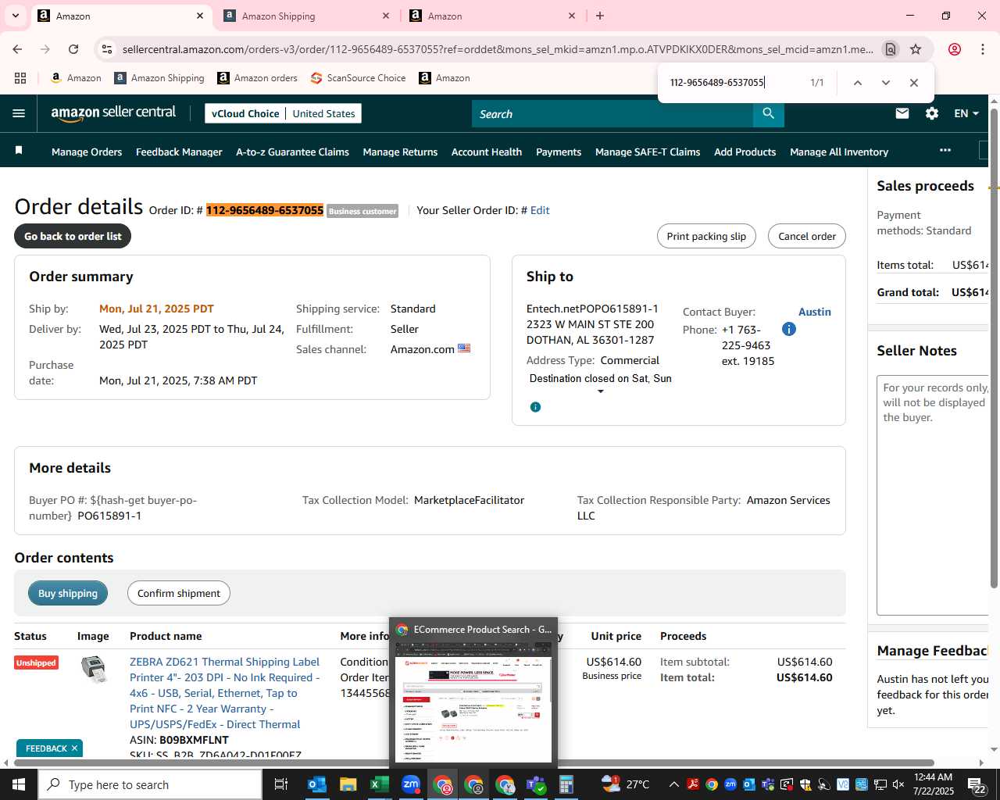Open Chrome three-dot menu
This screenshot has height=800, width=1000.
pos(983,49)
